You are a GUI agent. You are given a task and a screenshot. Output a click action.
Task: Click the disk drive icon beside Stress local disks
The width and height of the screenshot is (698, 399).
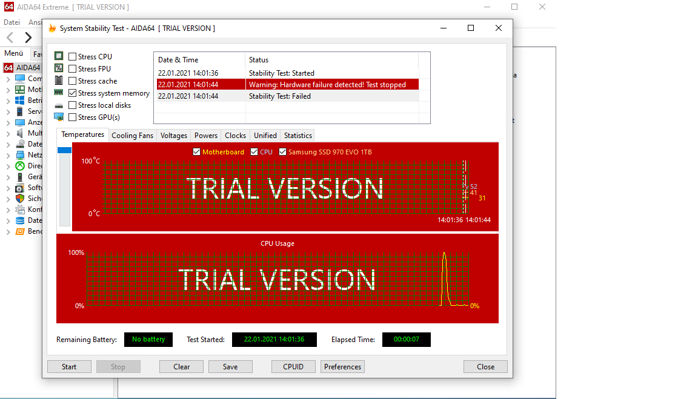click(59, 106)
